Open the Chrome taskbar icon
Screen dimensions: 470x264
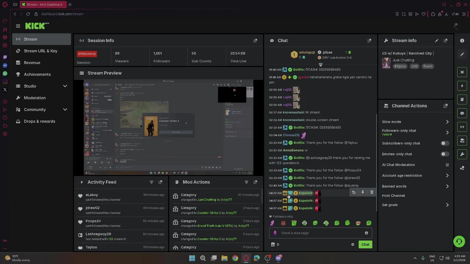[235, 258]
